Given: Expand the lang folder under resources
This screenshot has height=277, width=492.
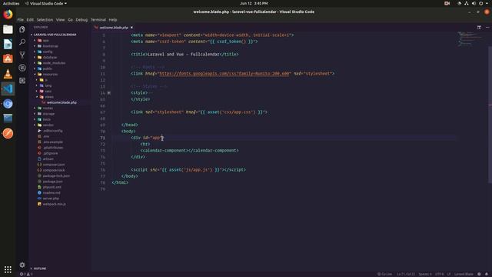Looking at the screenshot, I should click(48, 85).
